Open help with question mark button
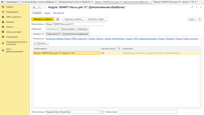Viewport: 204px width, 115px height. pyautogui.click(x=200, y=19)
